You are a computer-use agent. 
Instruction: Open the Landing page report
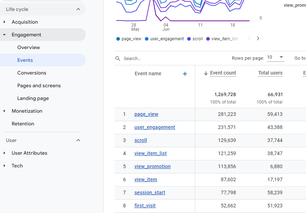(33, 98)
